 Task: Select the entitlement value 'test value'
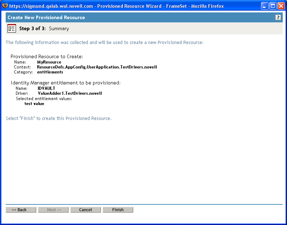coord(34,104)
